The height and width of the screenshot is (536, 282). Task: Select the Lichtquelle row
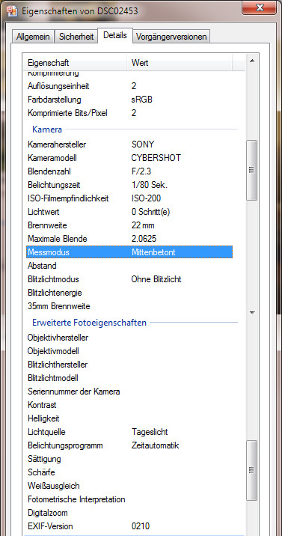click(x=129, y=432)
